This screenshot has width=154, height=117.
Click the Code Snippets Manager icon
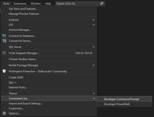click(4, 53)
